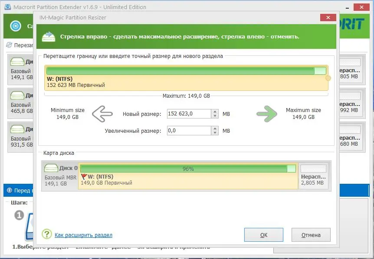
Task: Click the step 1 number icon in Macrorit
Action: (x=20, y=215)
